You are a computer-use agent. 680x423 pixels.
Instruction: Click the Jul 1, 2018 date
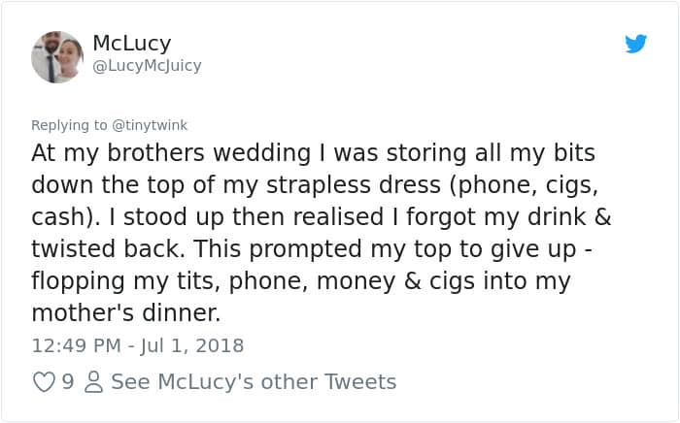click(188, 345)
